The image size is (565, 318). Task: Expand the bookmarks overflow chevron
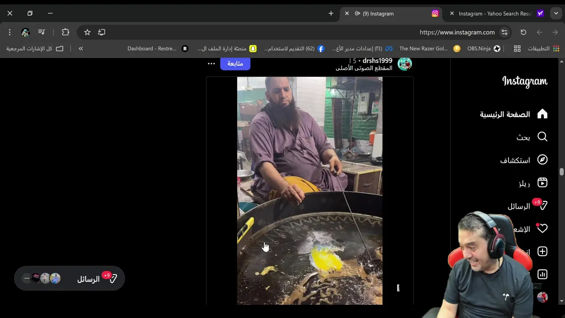pyautogui.click(x=81, y=49)
